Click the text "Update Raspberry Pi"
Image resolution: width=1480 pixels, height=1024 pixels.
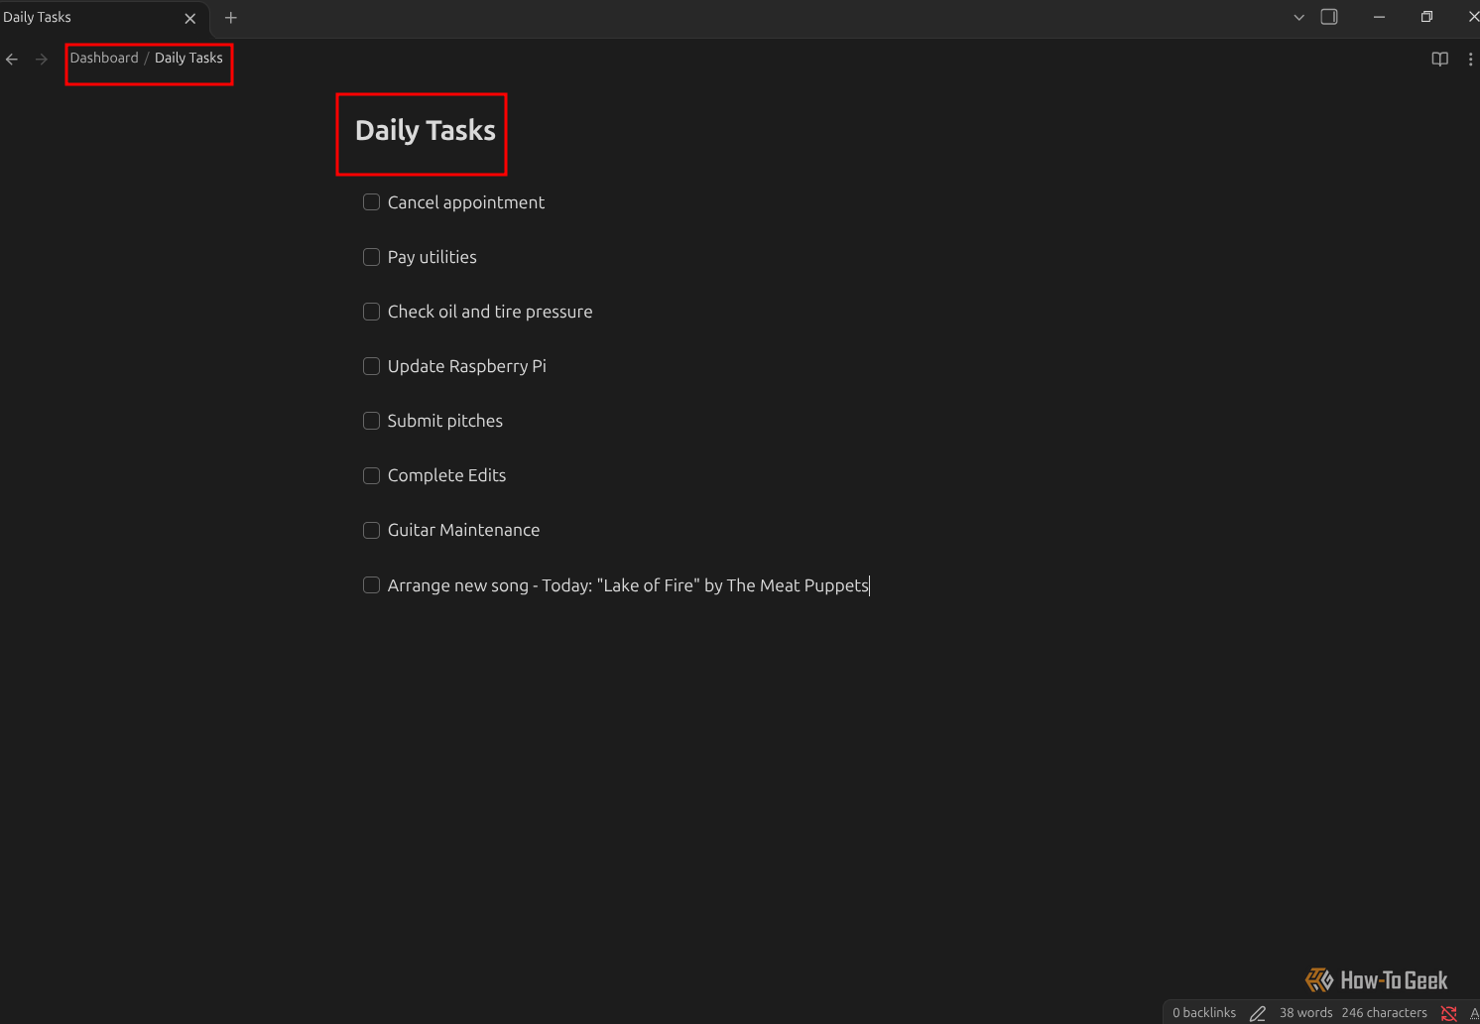tap(467, 366)
